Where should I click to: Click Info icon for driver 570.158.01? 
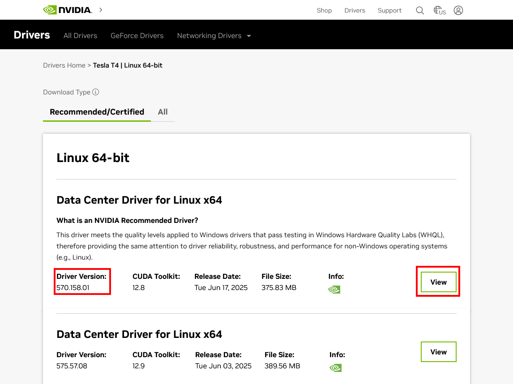click(x=334, y=290)
